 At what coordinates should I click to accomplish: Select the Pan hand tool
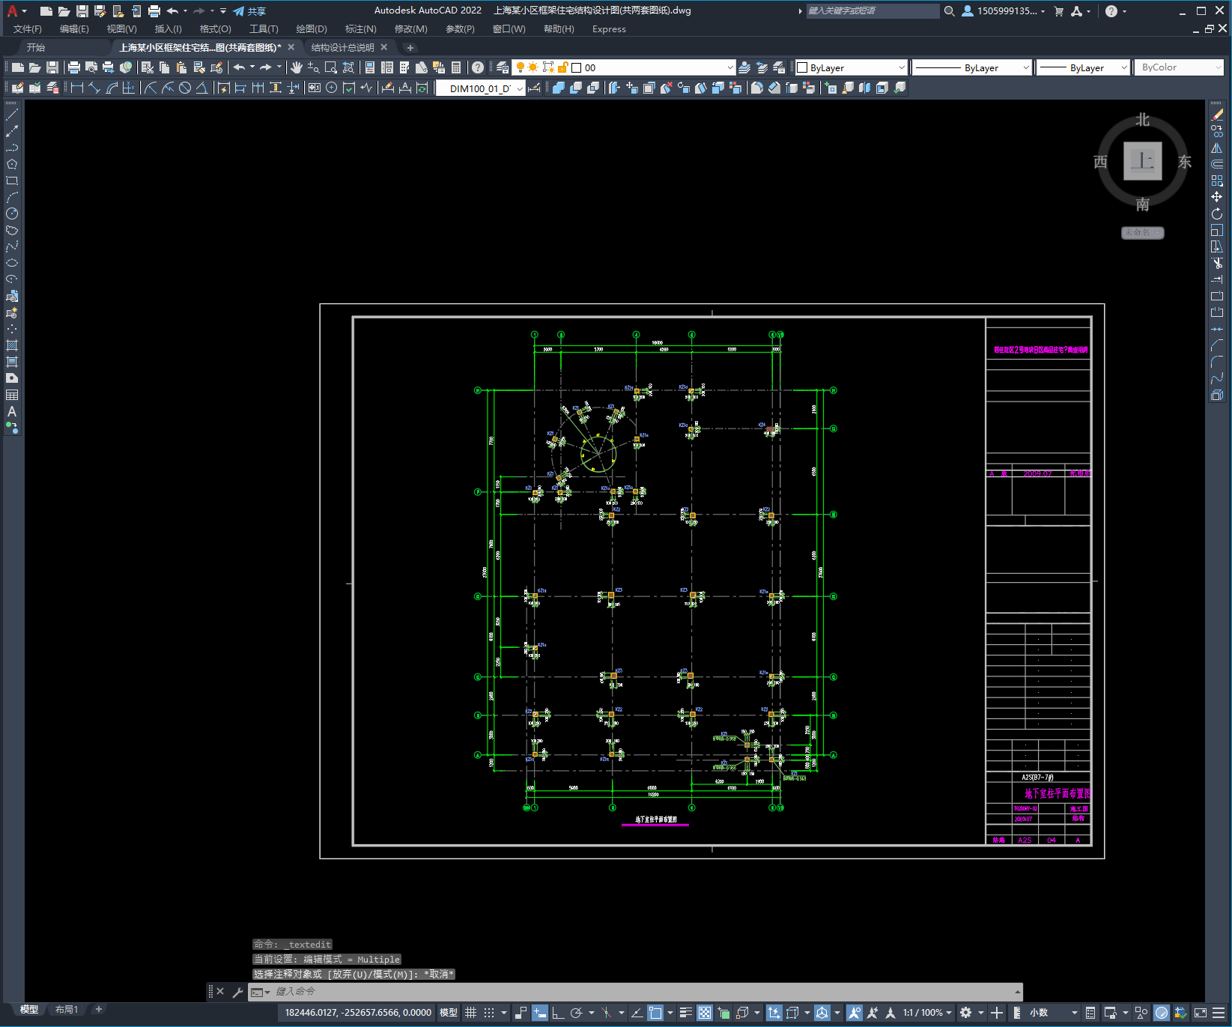pos(297,67)
